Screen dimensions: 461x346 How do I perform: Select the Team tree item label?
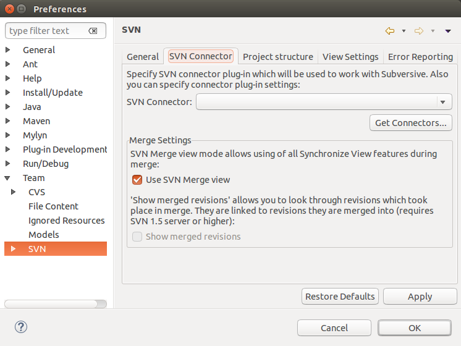(x=33, y=178)
